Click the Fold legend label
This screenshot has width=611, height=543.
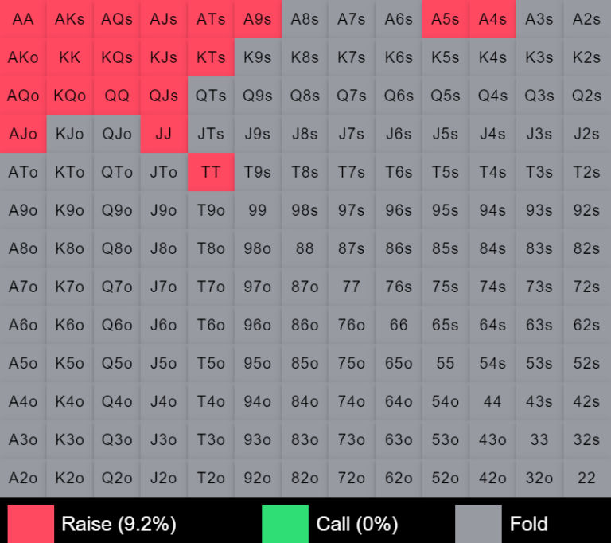528,524
